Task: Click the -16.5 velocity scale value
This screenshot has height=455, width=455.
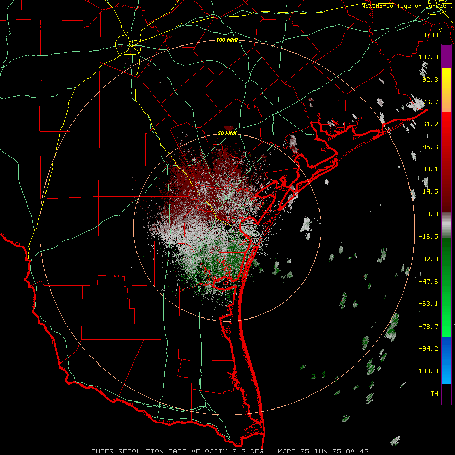Action: coord(428,237)
